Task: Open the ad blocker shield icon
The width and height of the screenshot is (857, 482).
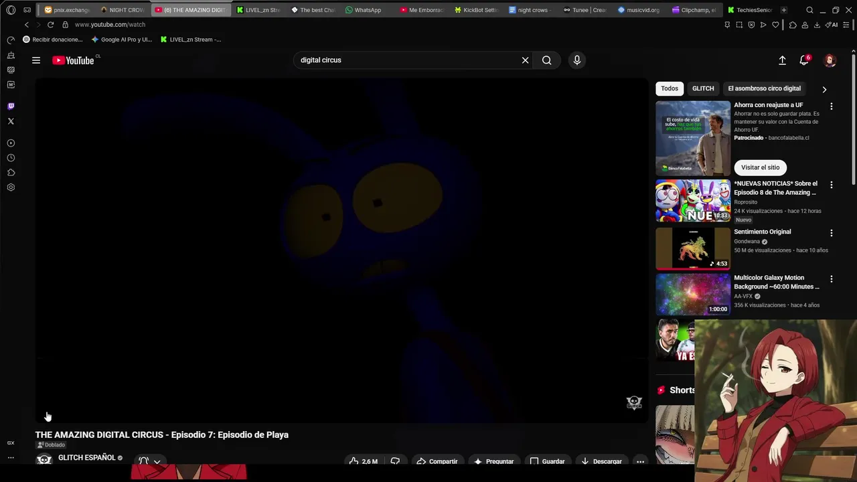Action: pos(751,25)
